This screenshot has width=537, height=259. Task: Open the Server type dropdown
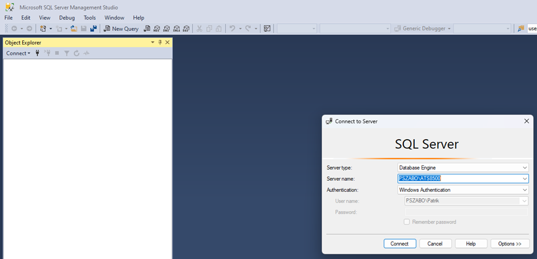pyautogui.click(x=525, y=168)
